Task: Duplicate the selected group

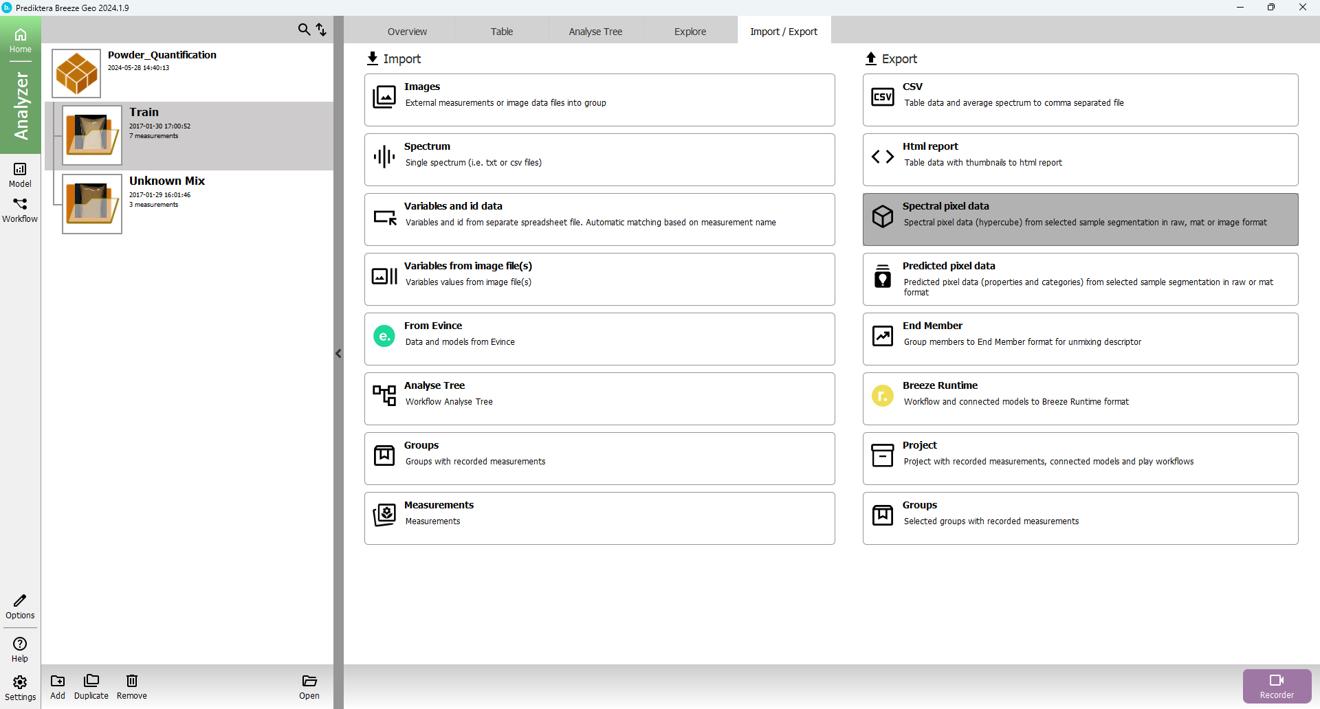Action: 91,686
